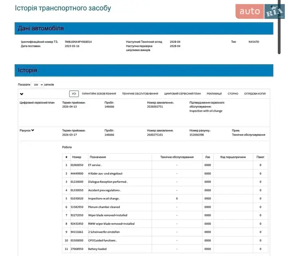Select 'Dialogue Reception performed' row
The height and width of the screenshot is (256, 288).
165,182
